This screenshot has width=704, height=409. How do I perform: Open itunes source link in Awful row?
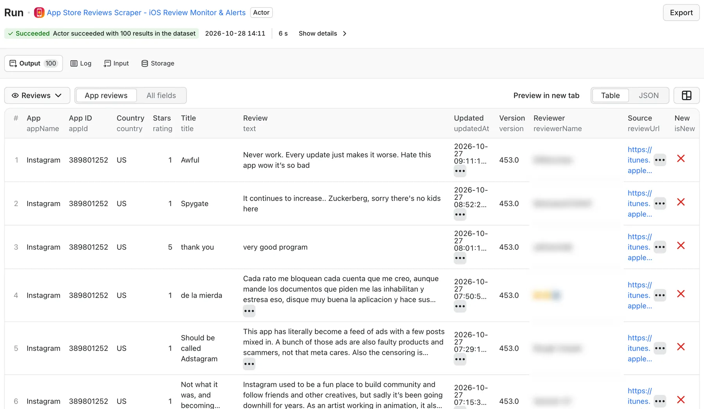point(639,160)
